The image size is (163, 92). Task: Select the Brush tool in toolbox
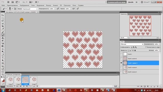tap(3, 35)
